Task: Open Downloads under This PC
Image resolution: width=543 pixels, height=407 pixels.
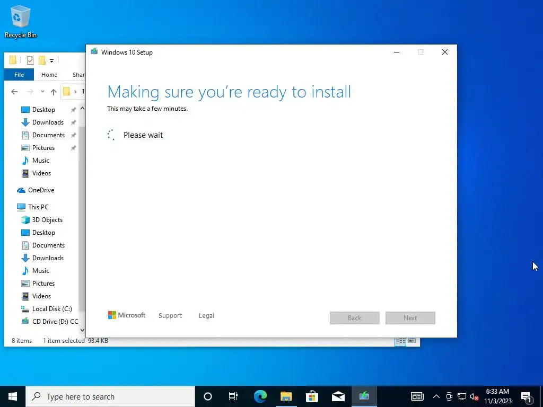Action: [48, 258]
